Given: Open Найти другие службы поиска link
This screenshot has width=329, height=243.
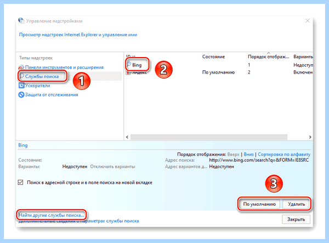Looking at the screenshot, I should 52,215.
